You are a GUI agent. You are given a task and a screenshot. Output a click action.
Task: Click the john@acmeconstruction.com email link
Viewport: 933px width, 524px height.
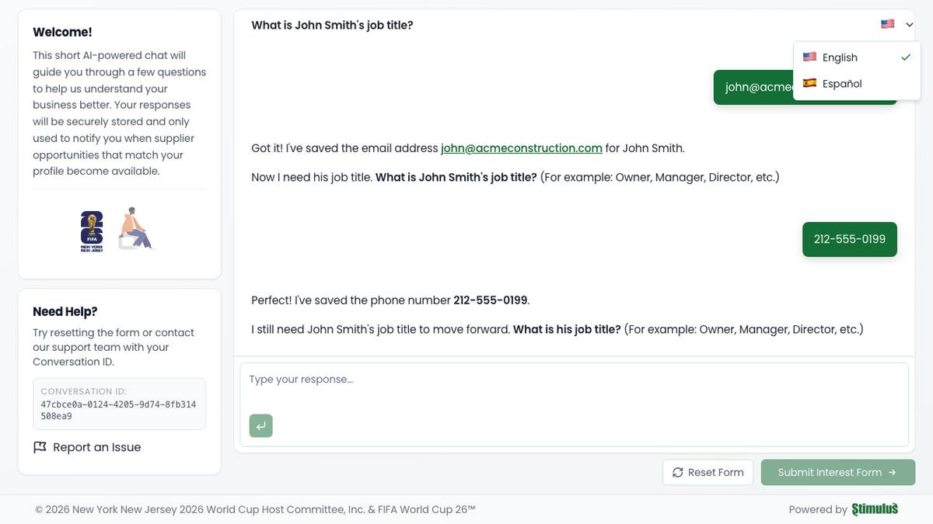pyautogui.click(x=521, y=147)
